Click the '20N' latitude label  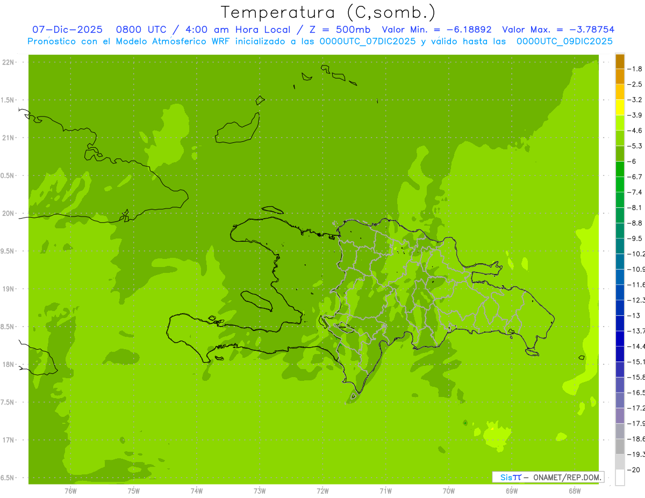tap(8, 213)
